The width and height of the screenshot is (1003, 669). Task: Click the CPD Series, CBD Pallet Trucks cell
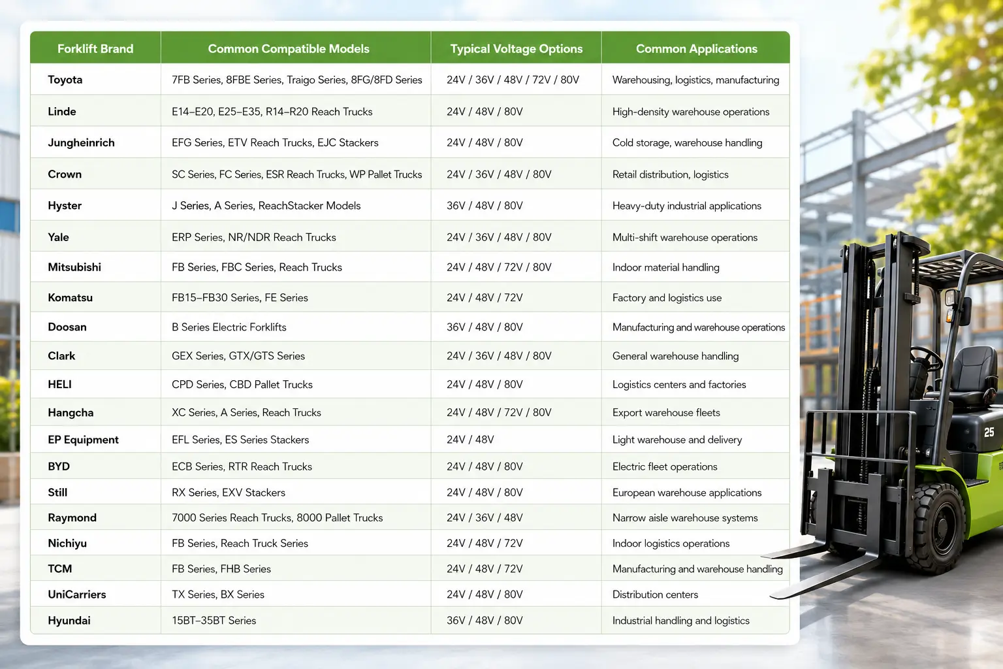click(296, 384)
